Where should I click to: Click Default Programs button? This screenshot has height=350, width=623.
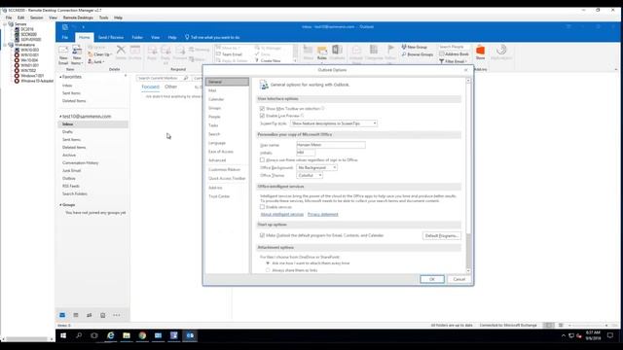pos(441,235)
